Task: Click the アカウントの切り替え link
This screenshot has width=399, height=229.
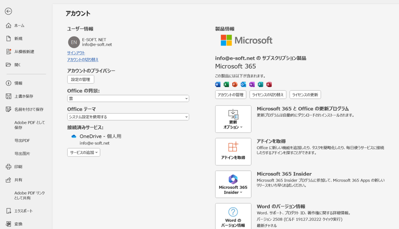Action: (x=83, y=60)
